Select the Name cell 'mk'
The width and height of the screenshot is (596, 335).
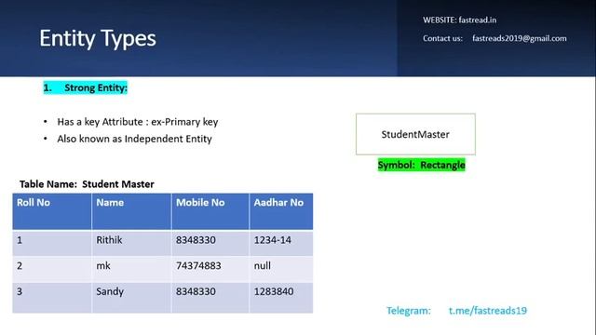[x=131, y=269]
